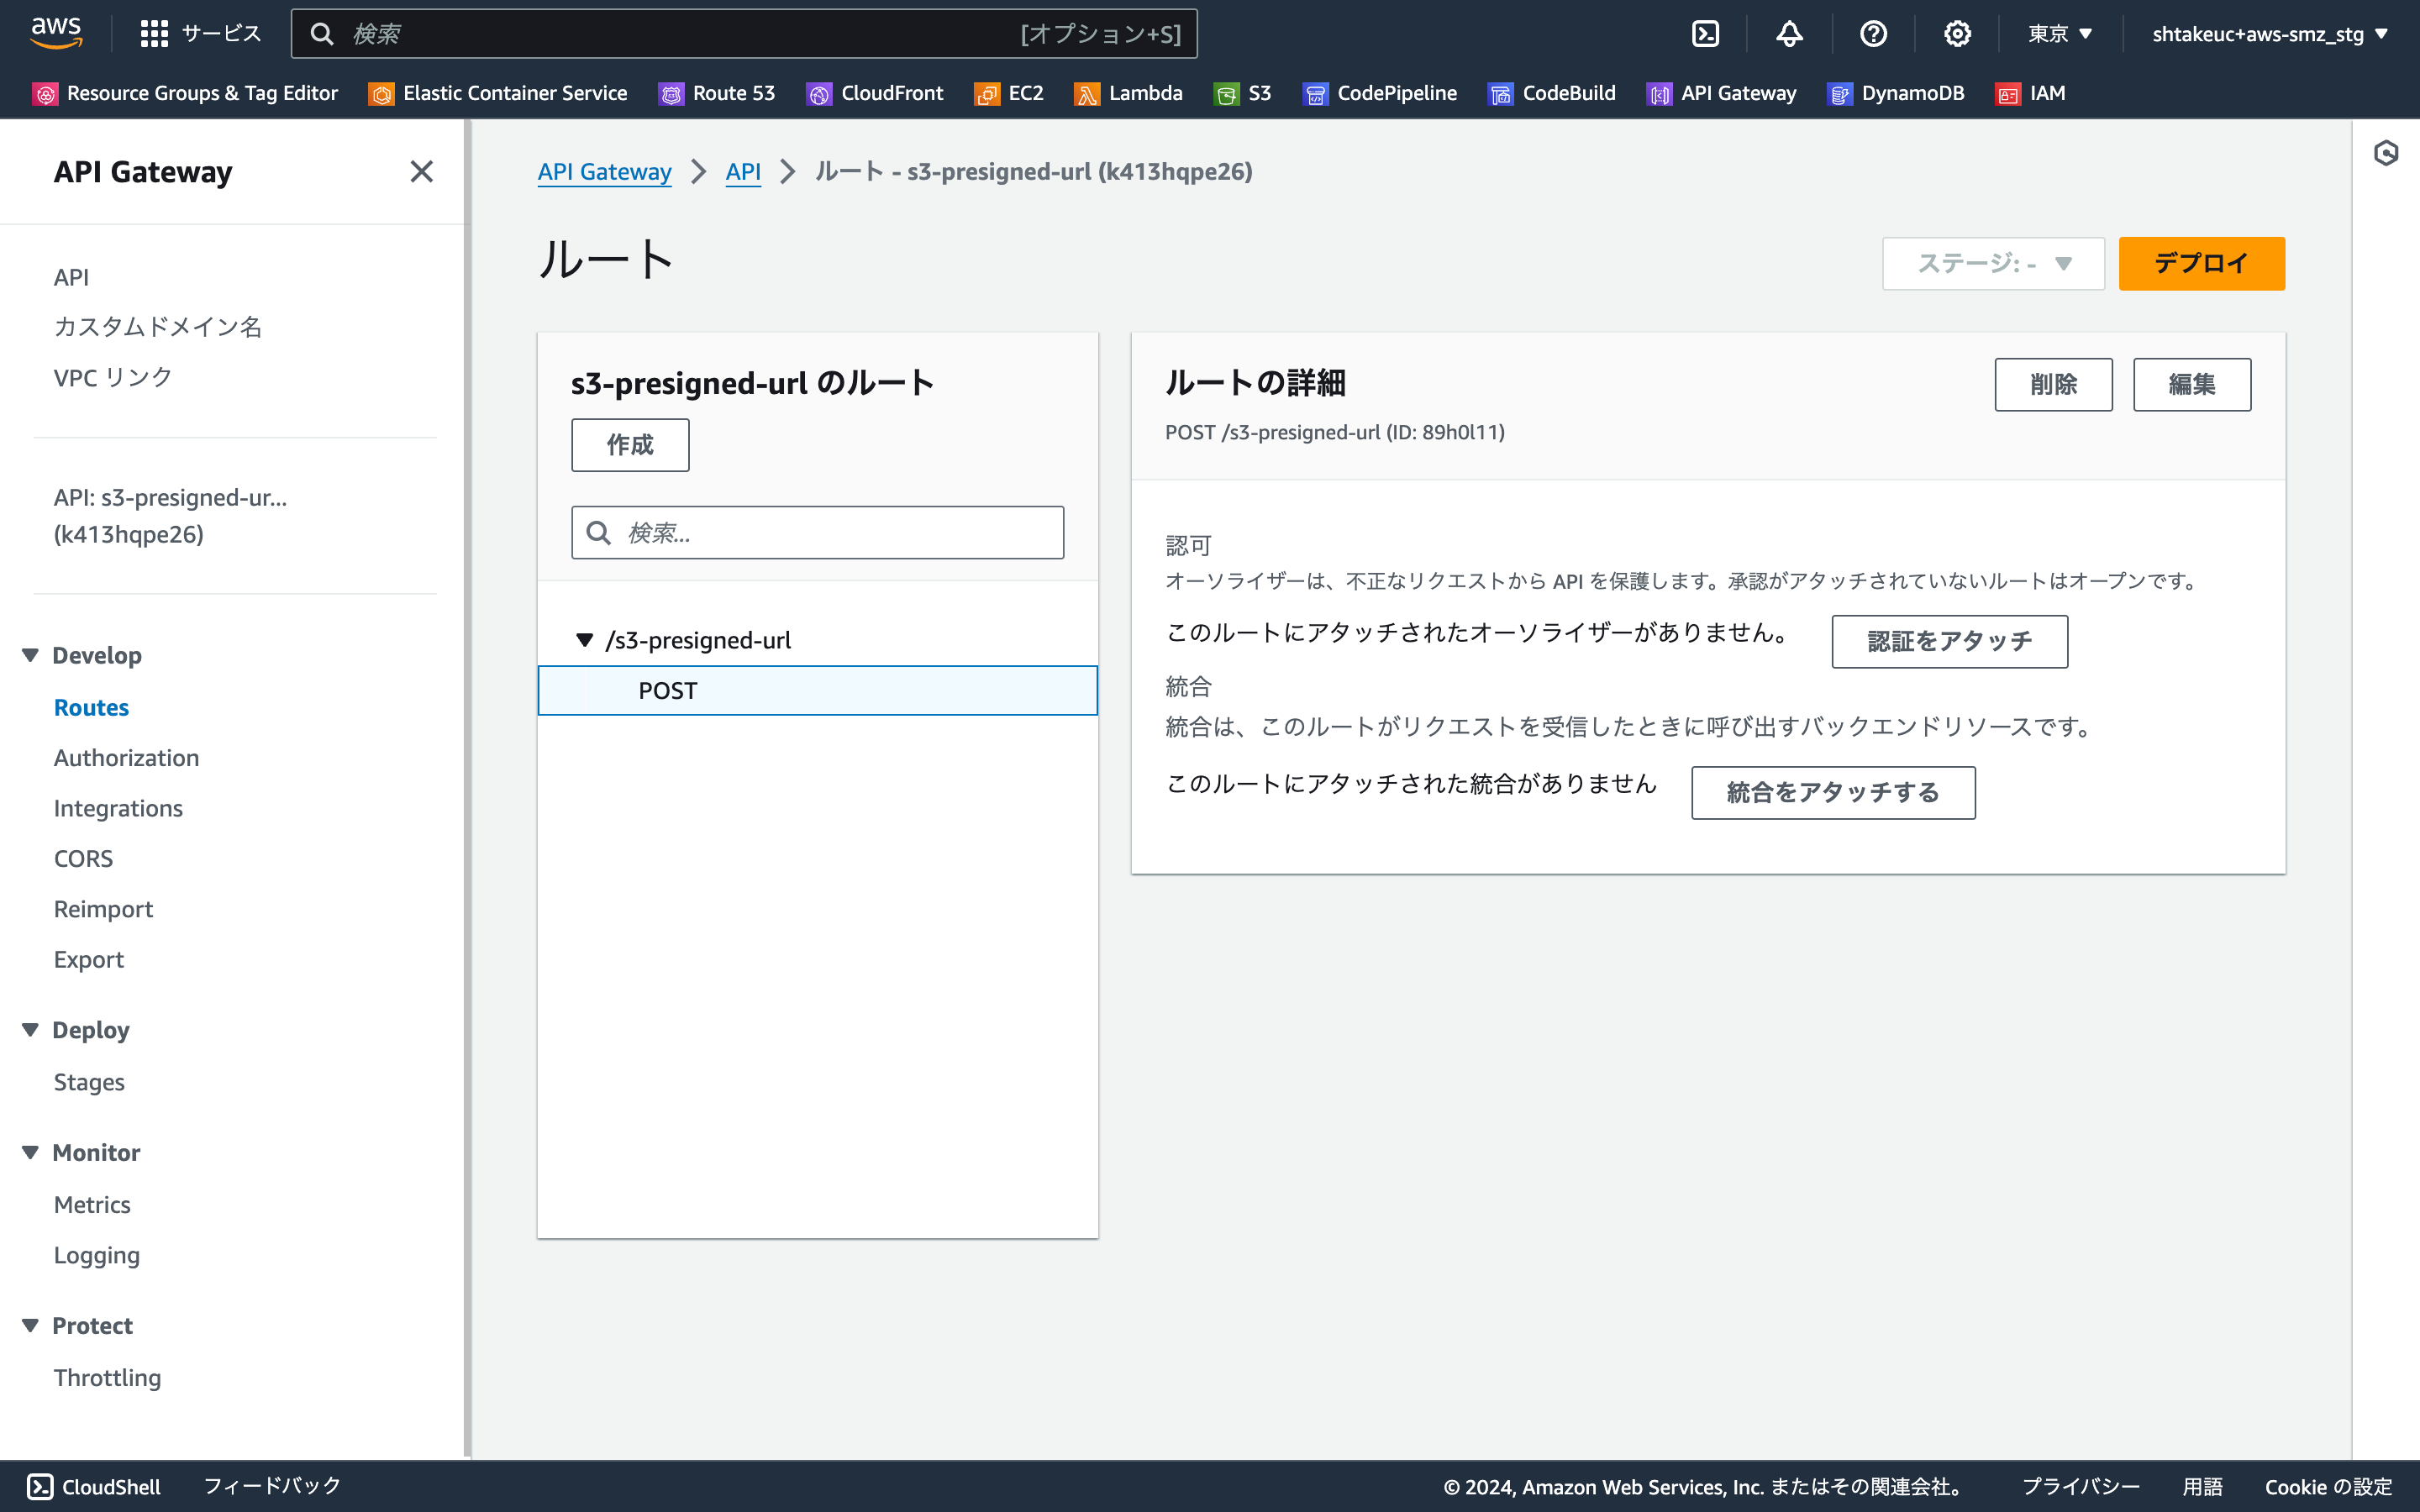Open API list in side navigation
This screenshot has height=1512, width=2420.
[71, 277]
